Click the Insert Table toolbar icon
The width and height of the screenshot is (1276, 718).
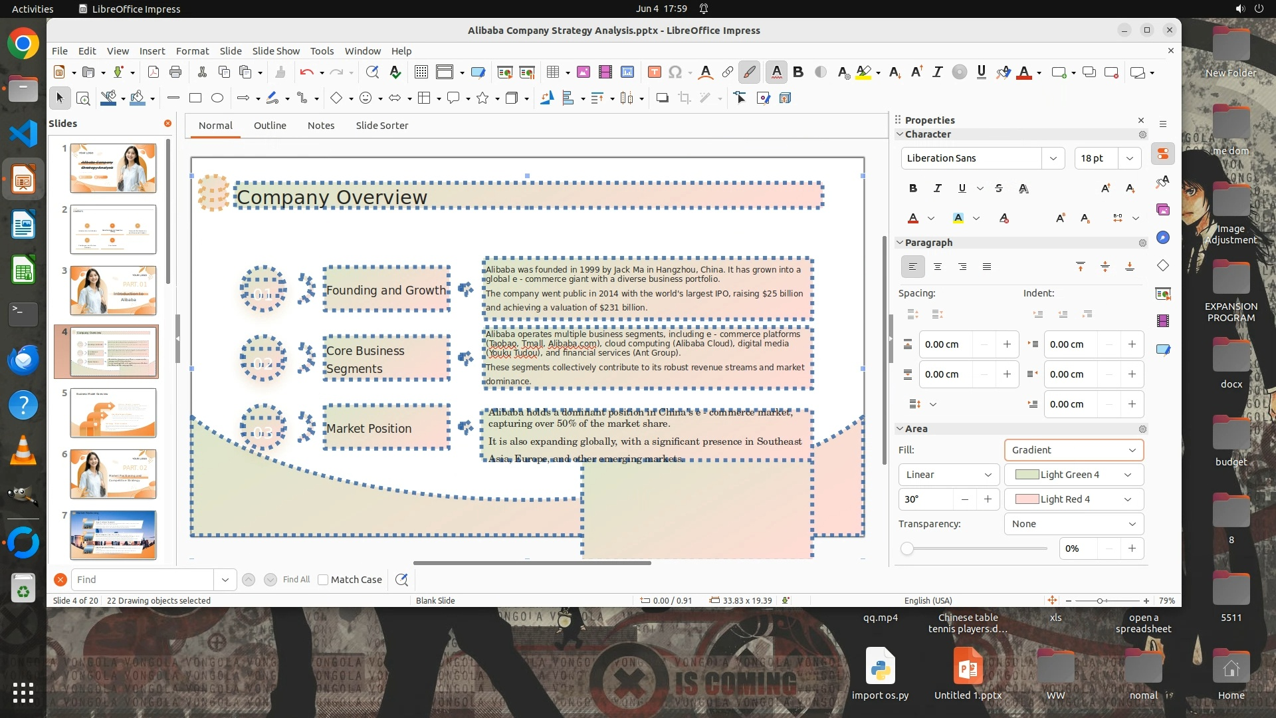[553, 72]
